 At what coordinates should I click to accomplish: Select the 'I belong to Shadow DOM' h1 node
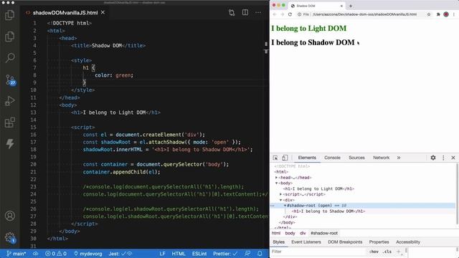pyautogui.click(x=328, y=211)
